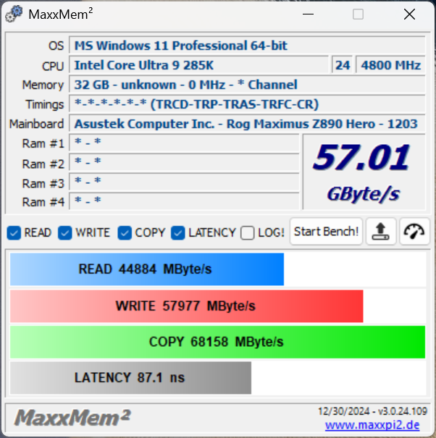The height and width of the screenshot is (438, 436).
Task: Disable the LATENCY checkbox
Action: pyautogui.click(x=178, y=232)
